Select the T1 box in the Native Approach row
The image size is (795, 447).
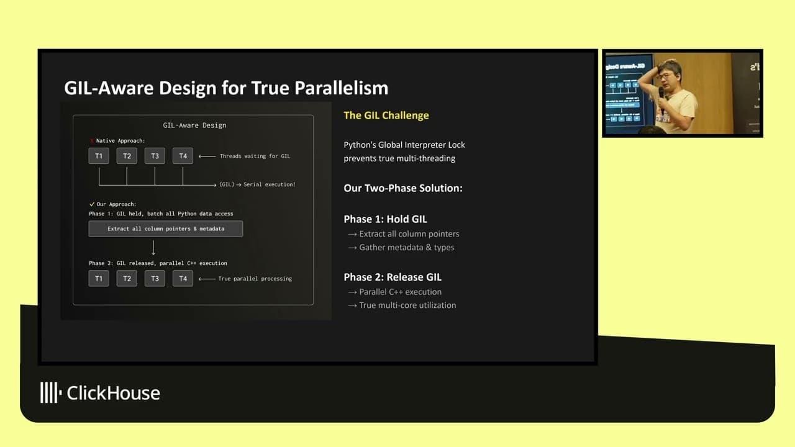(x=99, y=156)
